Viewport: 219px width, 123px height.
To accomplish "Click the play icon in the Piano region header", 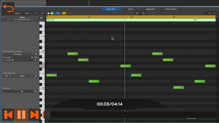I will pos(48,20).
